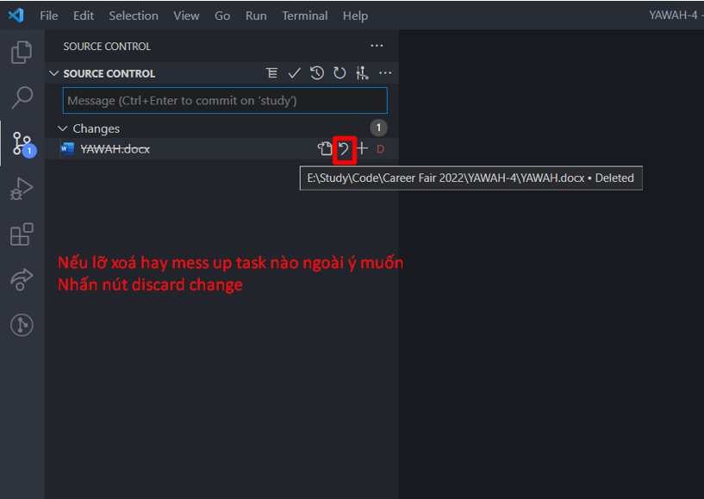
Task: Click the Refresh icon in Source Control
Action: tap(340, 72)
